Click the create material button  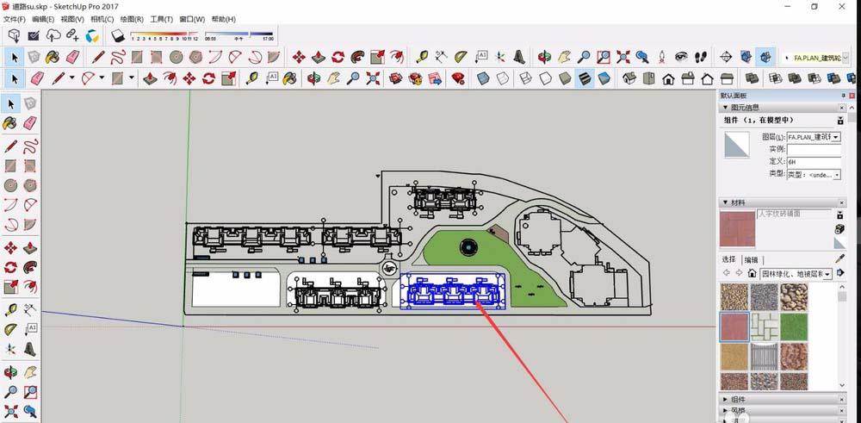[839, 229]
